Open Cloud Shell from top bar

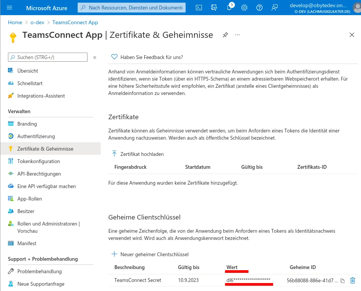click(199, 8)
